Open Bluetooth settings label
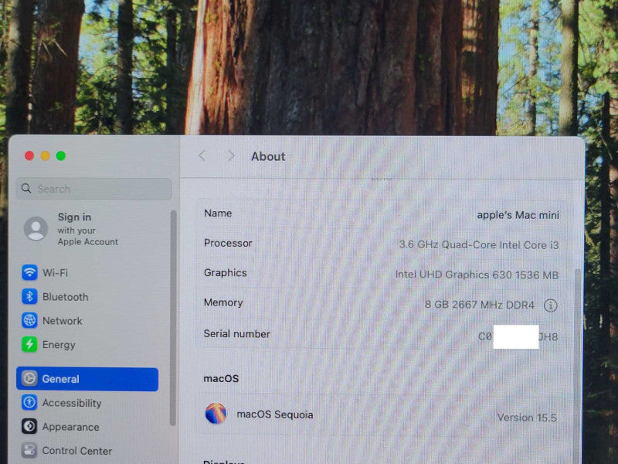This screenshot has width=618, height=464. (x=66, y=297)
